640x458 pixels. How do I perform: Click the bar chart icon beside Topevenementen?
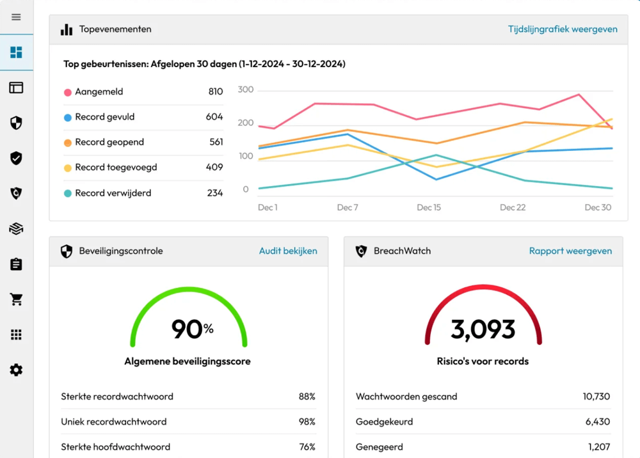click(x=67, y=29)
